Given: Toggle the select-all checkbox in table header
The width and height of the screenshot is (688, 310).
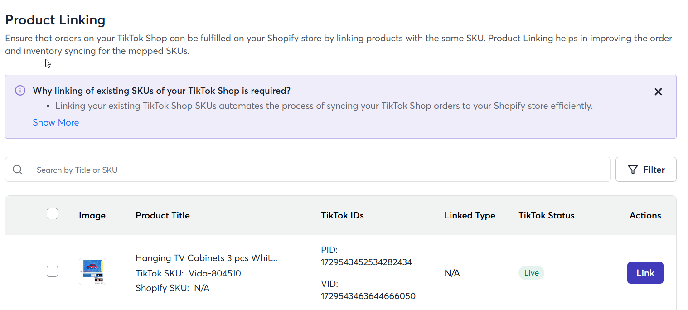Looking at the screenshot, I should click(x=53, y=213).
